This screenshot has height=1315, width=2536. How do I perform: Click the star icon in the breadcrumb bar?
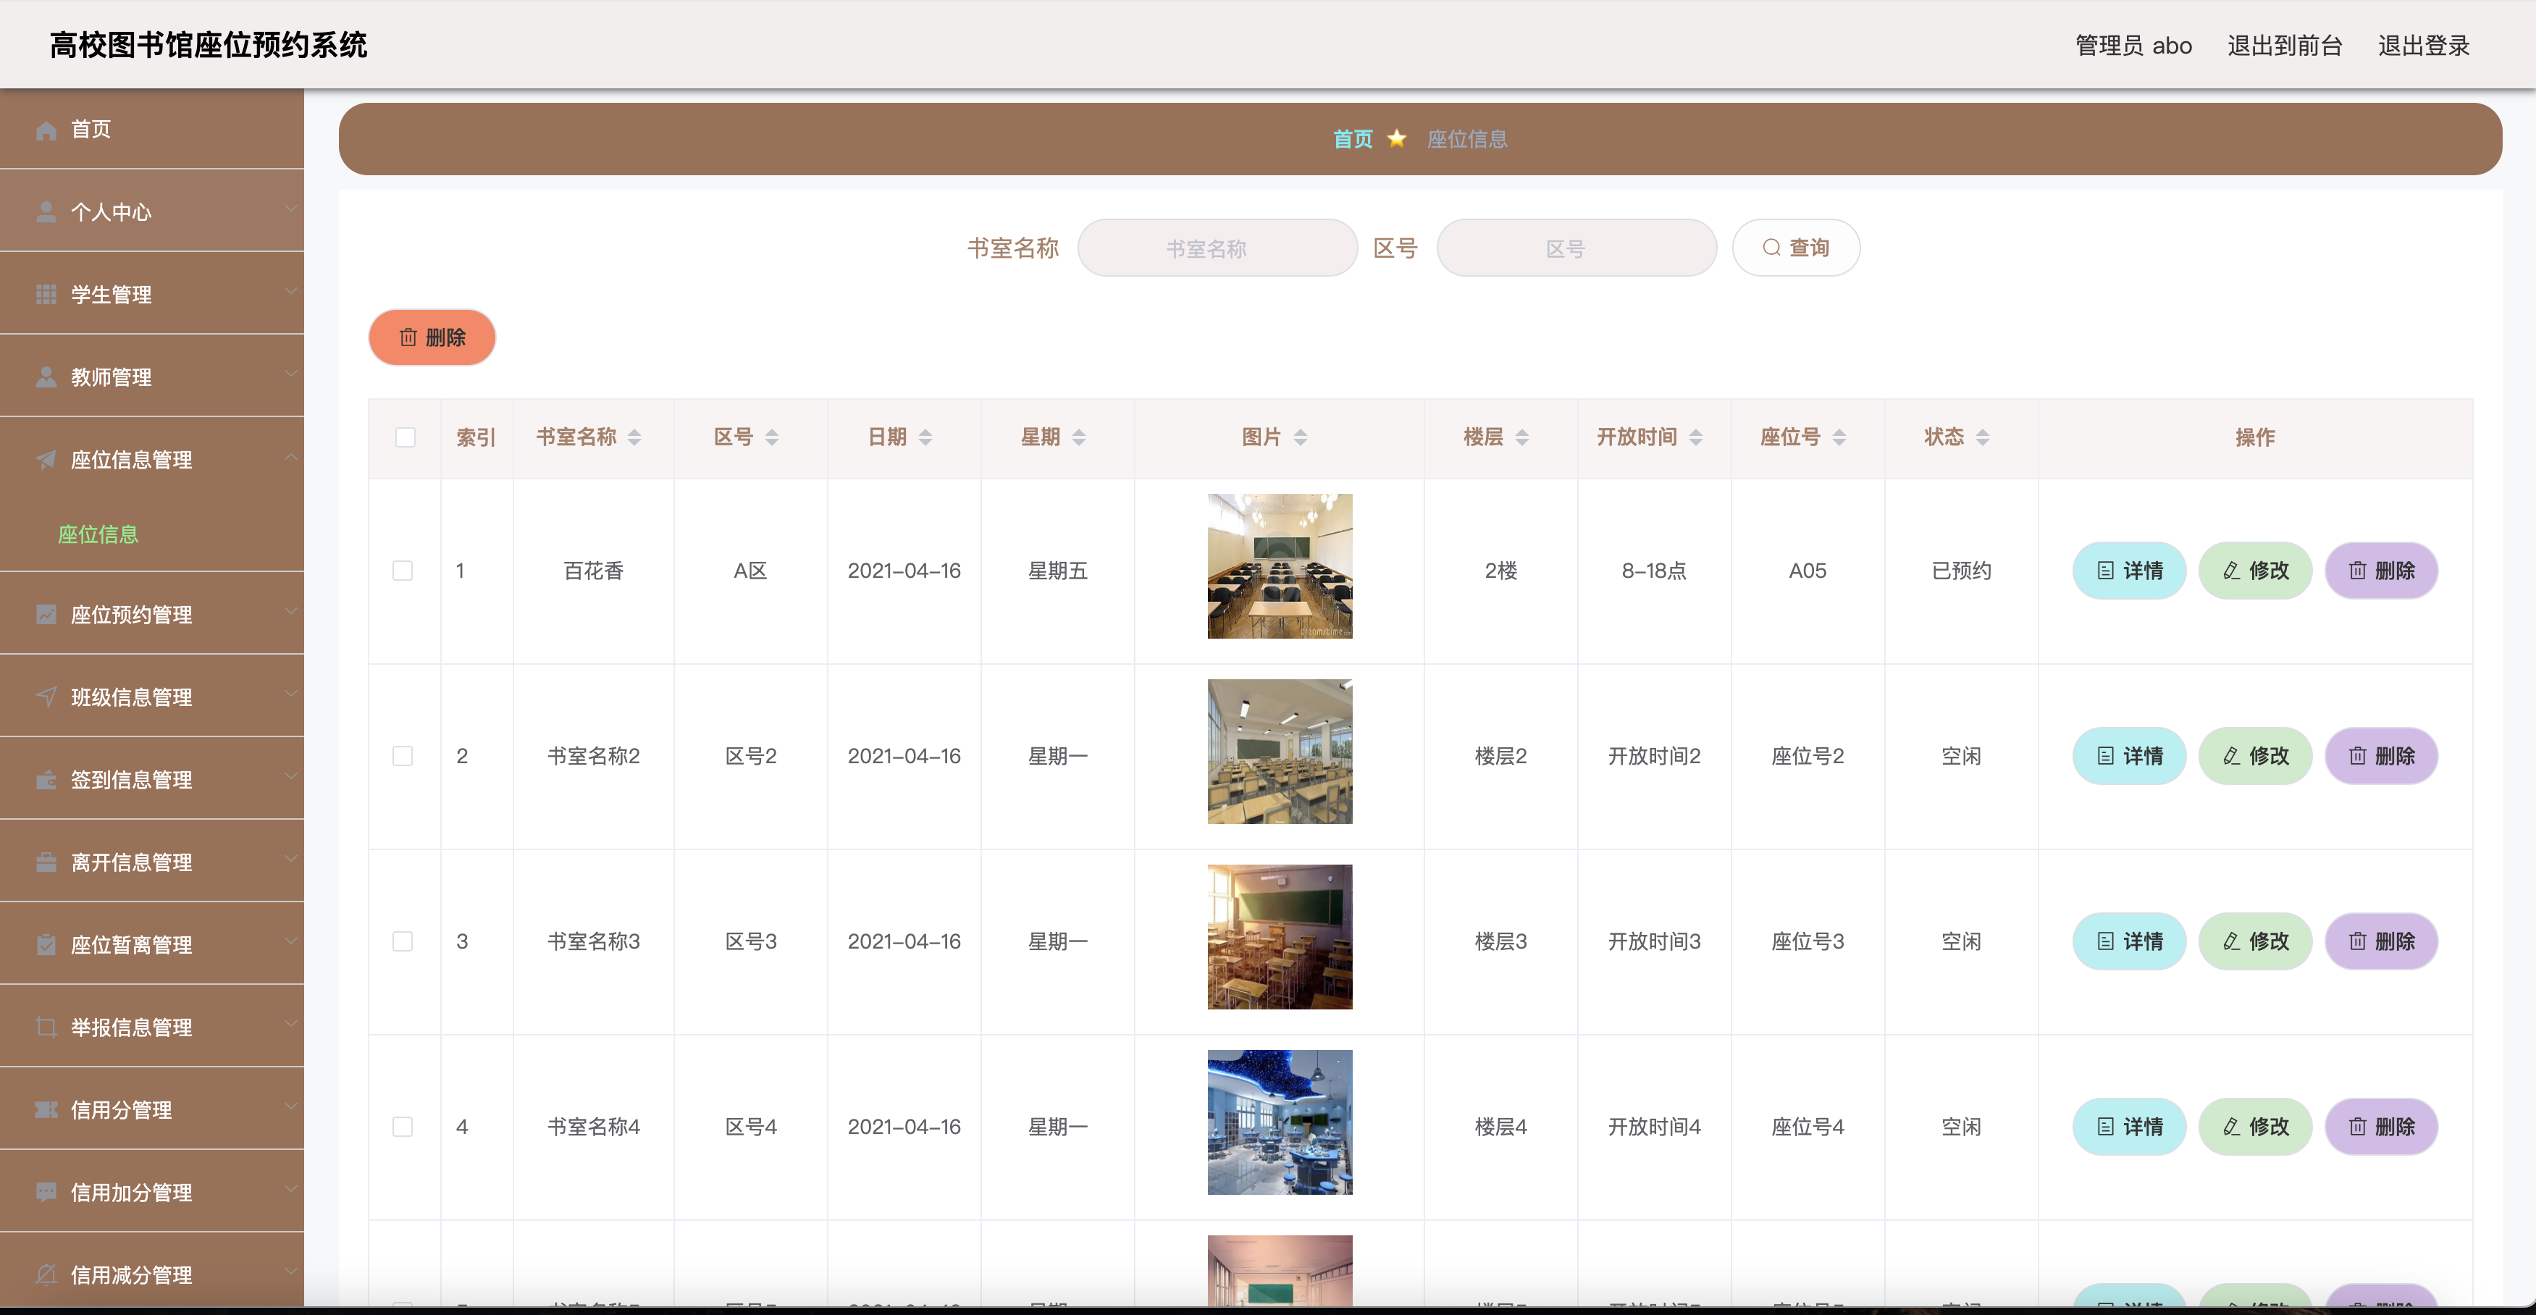[1397, 139]
